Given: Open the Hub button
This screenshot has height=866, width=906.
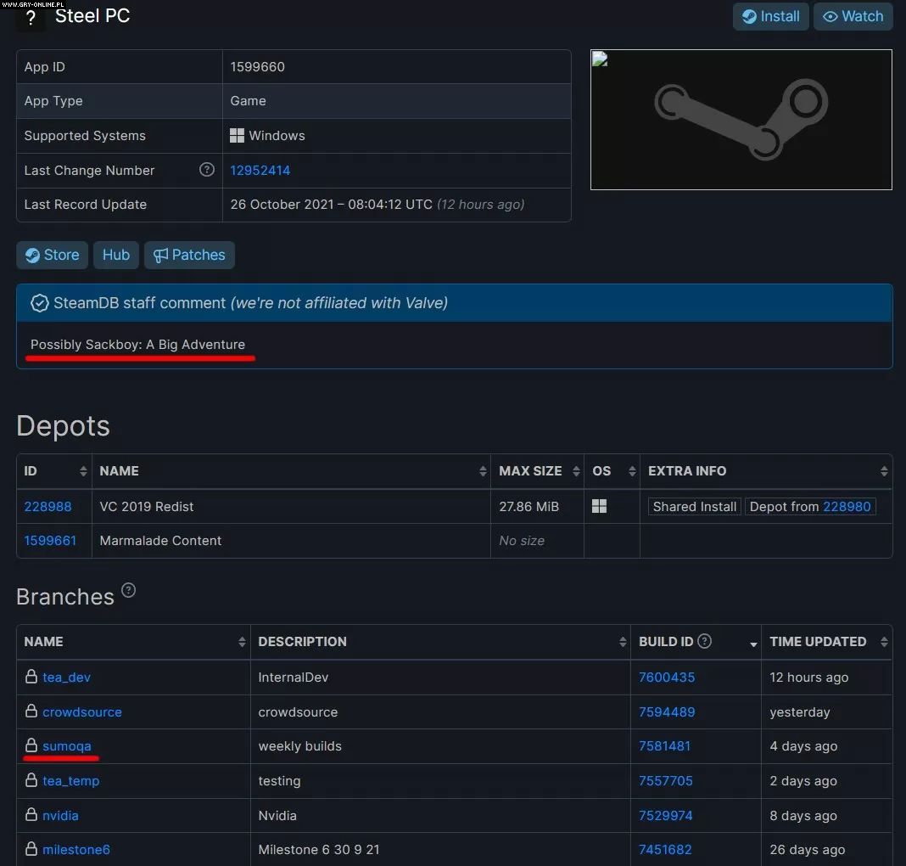Looking at the screenshot, I should click(116, 255).
